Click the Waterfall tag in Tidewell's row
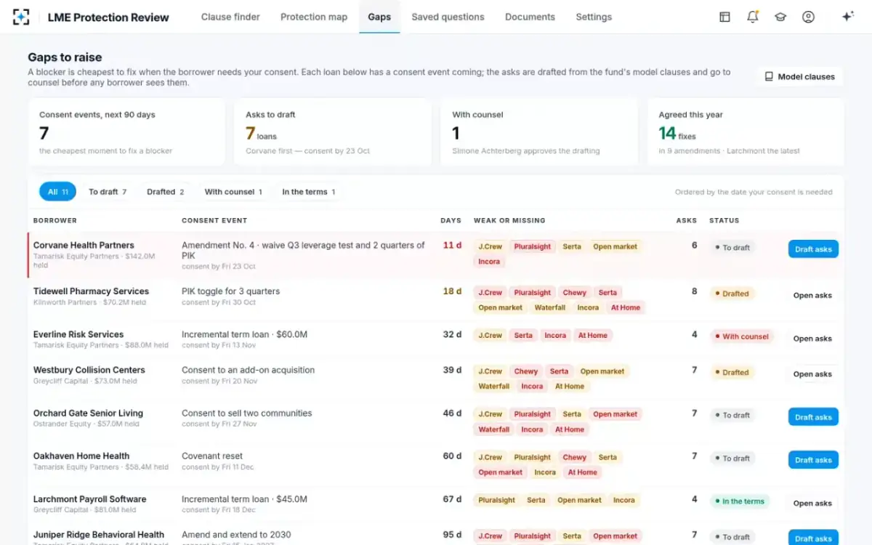 550,308
